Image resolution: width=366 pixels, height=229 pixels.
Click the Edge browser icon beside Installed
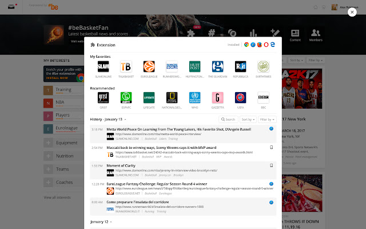(x=273, y=45)
